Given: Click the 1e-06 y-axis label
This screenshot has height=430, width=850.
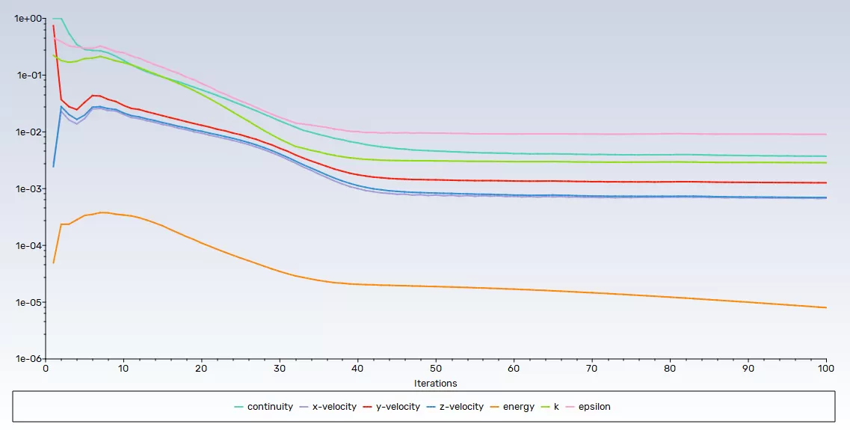Looking at the screenshot, I should (x=29, y=359).
